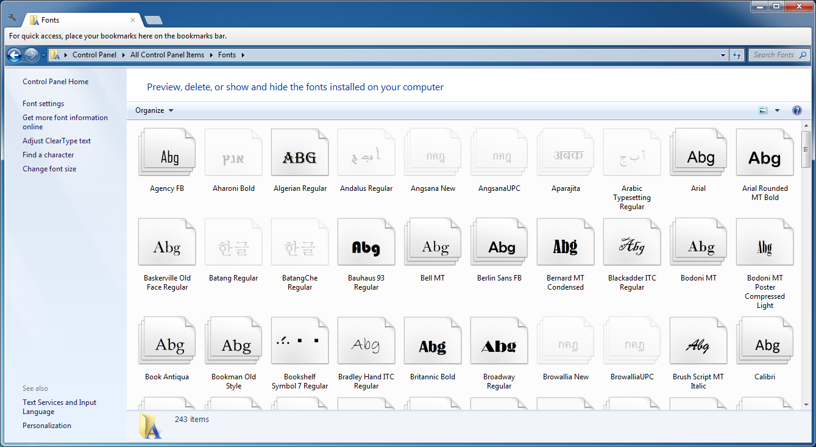Viewport: 816px width, 447px height.
Task: Open the Personalization link
Action: pyautogui.click(x=47, y=426)
